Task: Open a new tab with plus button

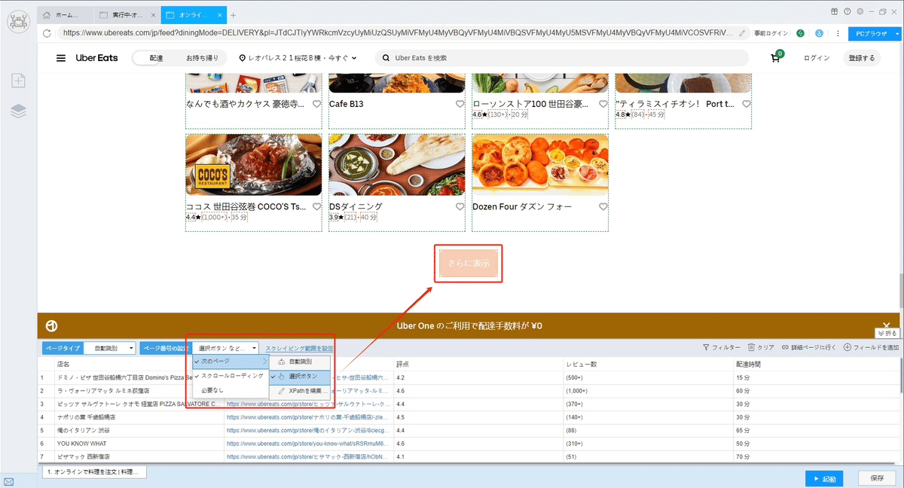Action: click(233, 15)
